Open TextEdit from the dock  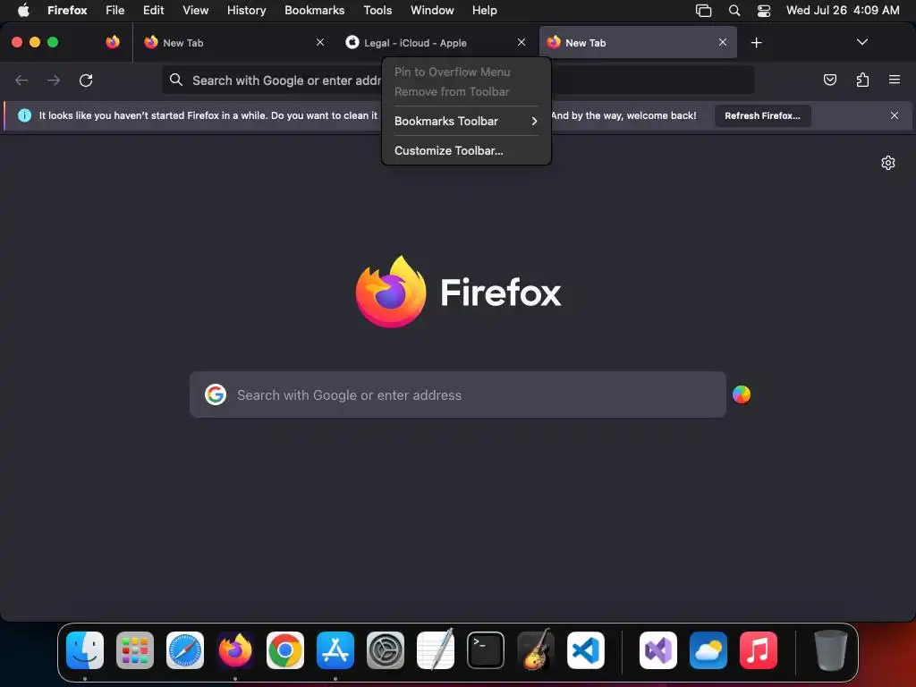(436, 650)
